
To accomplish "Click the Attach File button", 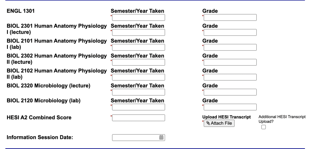I will [219, 123].
